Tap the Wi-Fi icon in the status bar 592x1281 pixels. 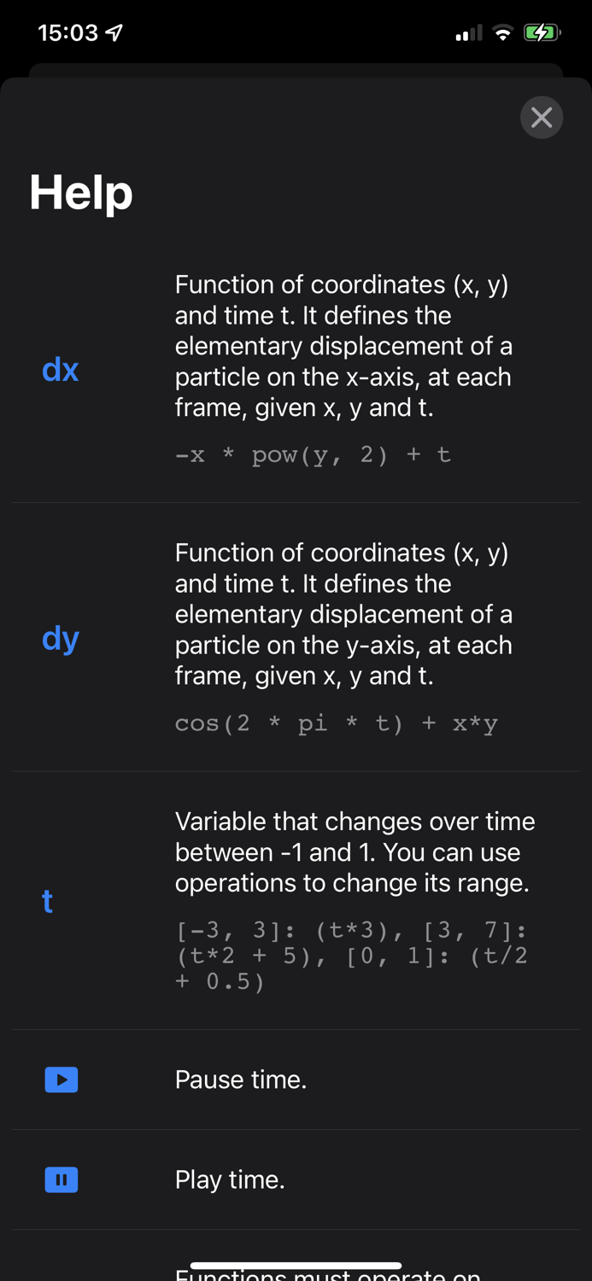pos(502,32)
